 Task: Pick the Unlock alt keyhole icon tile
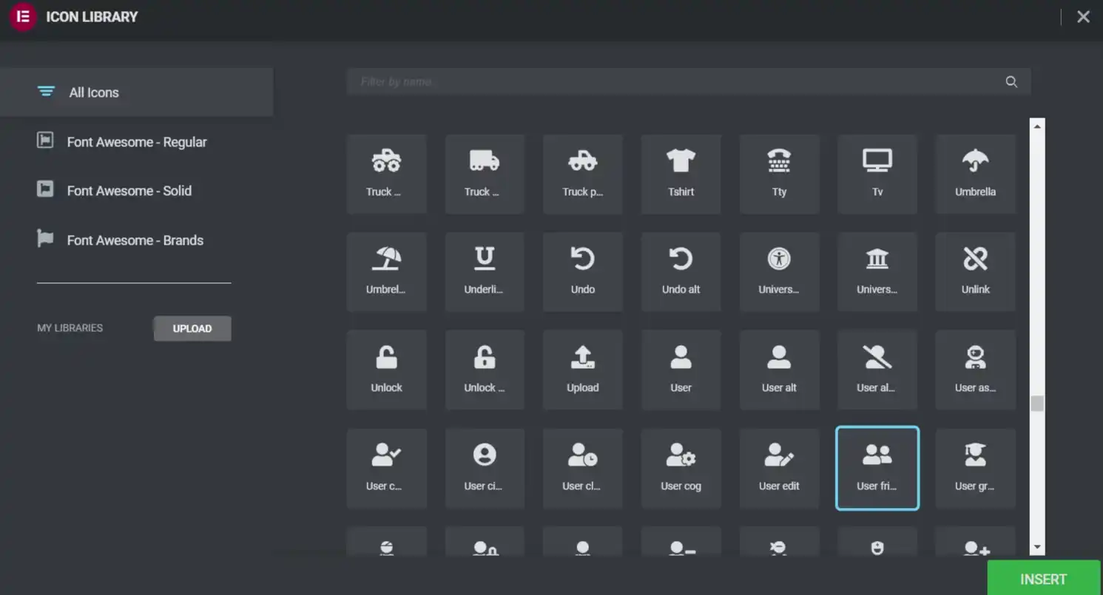tap(485, 370)
